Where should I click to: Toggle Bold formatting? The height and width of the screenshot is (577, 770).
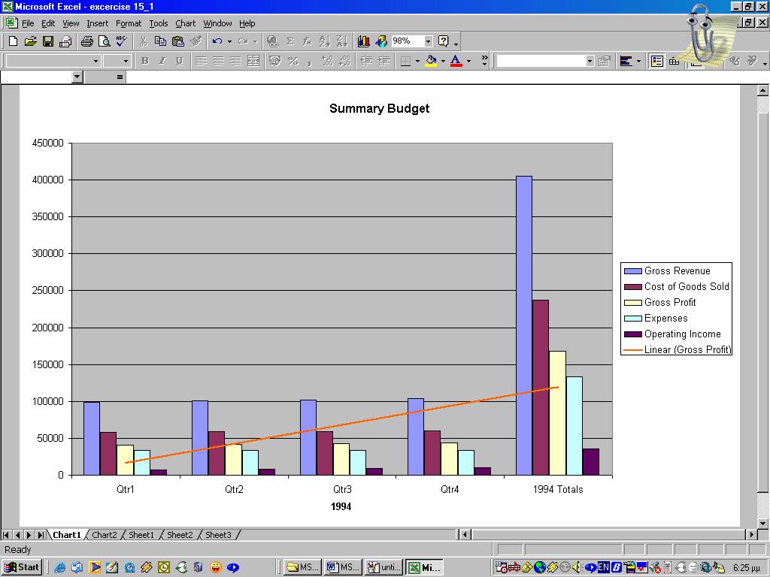145,61
